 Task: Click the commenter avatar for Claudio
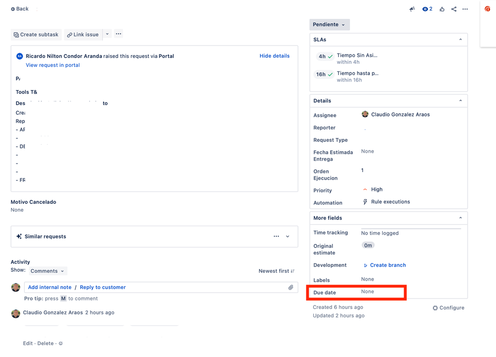click(15, 313)
